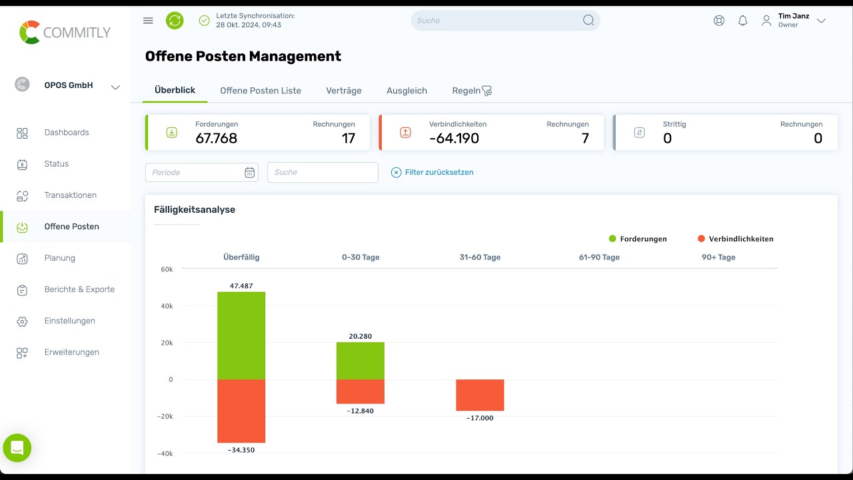Expand the Tim Janz user menu
853x480 pixels.
[x=821, y=21]
